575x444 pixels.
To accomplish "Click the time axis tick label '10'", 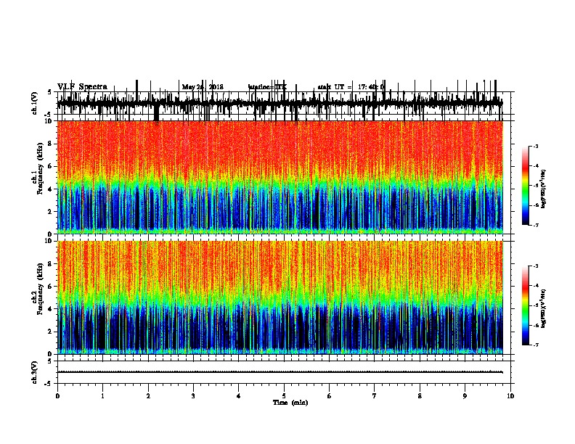I will click(510, 396).
